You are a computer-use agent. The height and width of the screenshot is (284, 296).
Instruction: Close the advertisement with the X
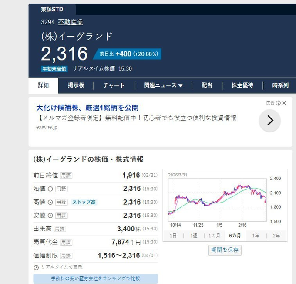(x=284, y=103)
